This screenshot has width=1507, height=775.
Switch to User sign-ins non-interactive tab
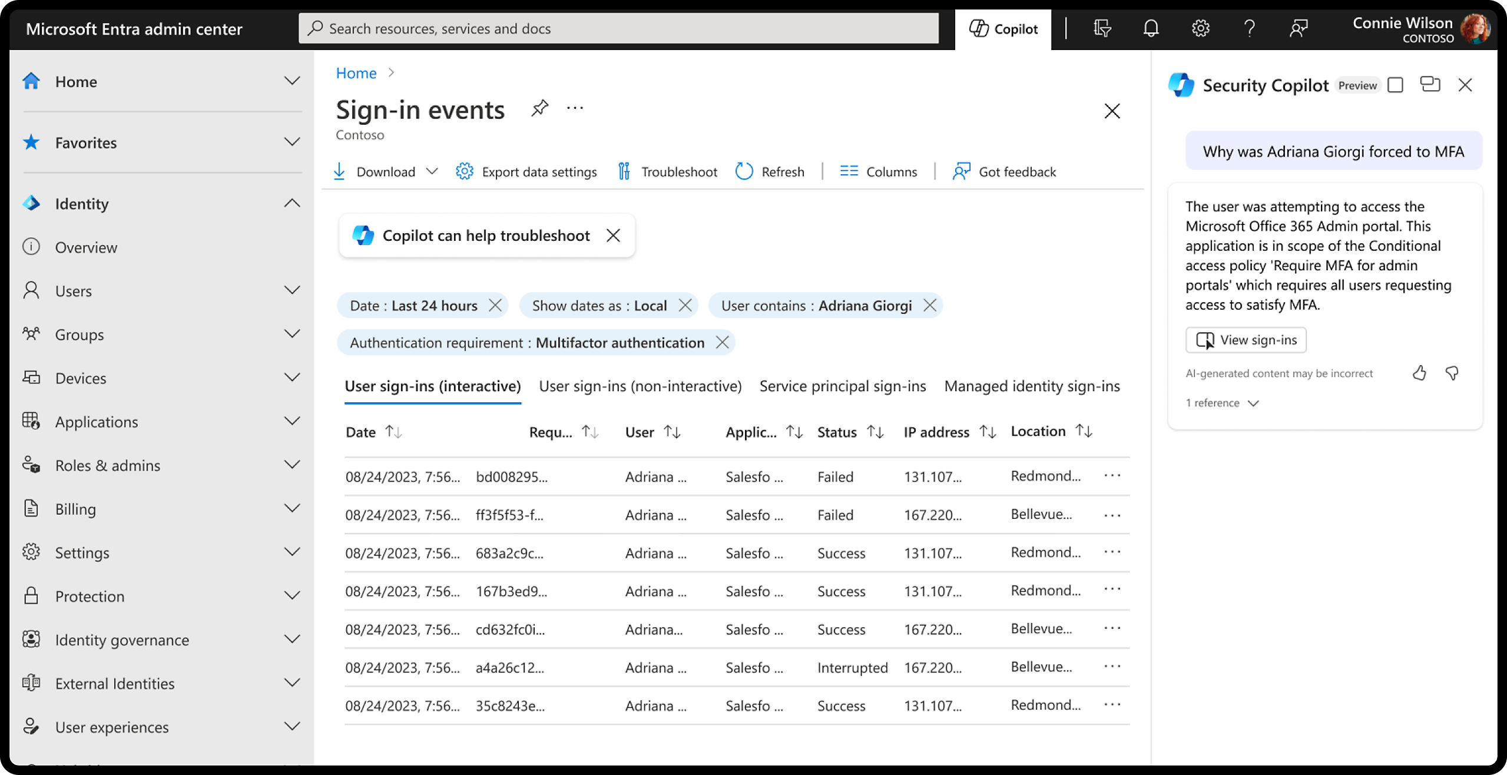(x=640, y=386)
